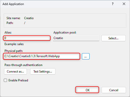Click the Application pool Creatio field
Viewport: 130px width, 97px height.
(76, 38)
